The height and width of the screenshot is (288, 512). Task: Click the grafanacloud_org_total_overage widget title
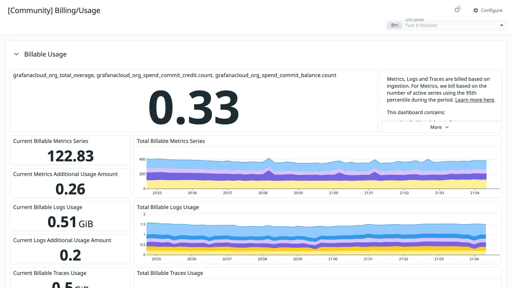[175, 75]
